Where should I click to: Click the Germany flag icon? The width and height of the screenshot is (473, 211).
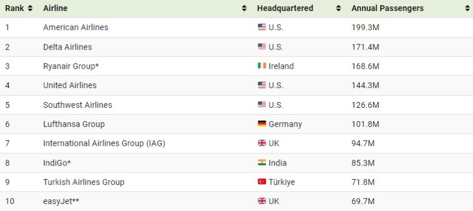pyautogui.click(x=262, y=123)
